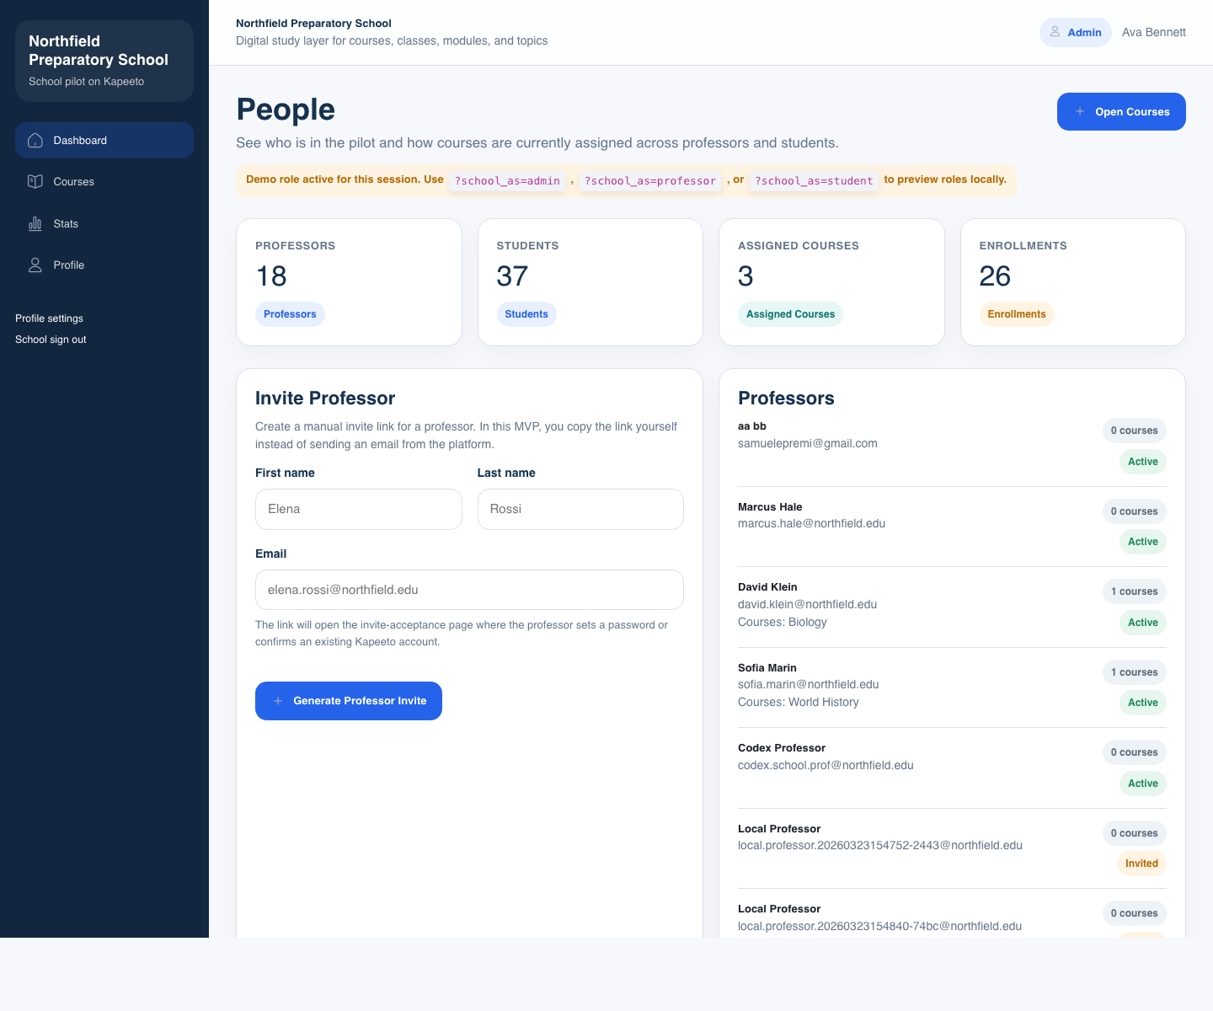
Task: Click the plus icon on Open Courses
Action: (x=1081, y=111)
